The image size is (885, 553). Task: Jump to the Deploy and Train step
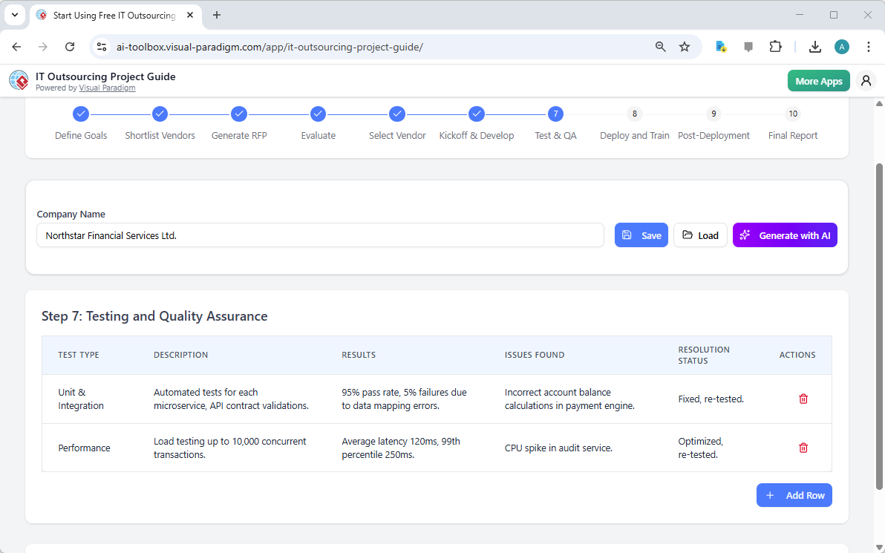pyautogui.click(x=634, y=114)
